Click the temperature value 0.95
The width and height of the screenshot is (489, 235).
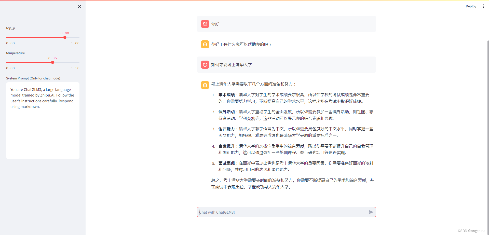[x=52, y=58]
